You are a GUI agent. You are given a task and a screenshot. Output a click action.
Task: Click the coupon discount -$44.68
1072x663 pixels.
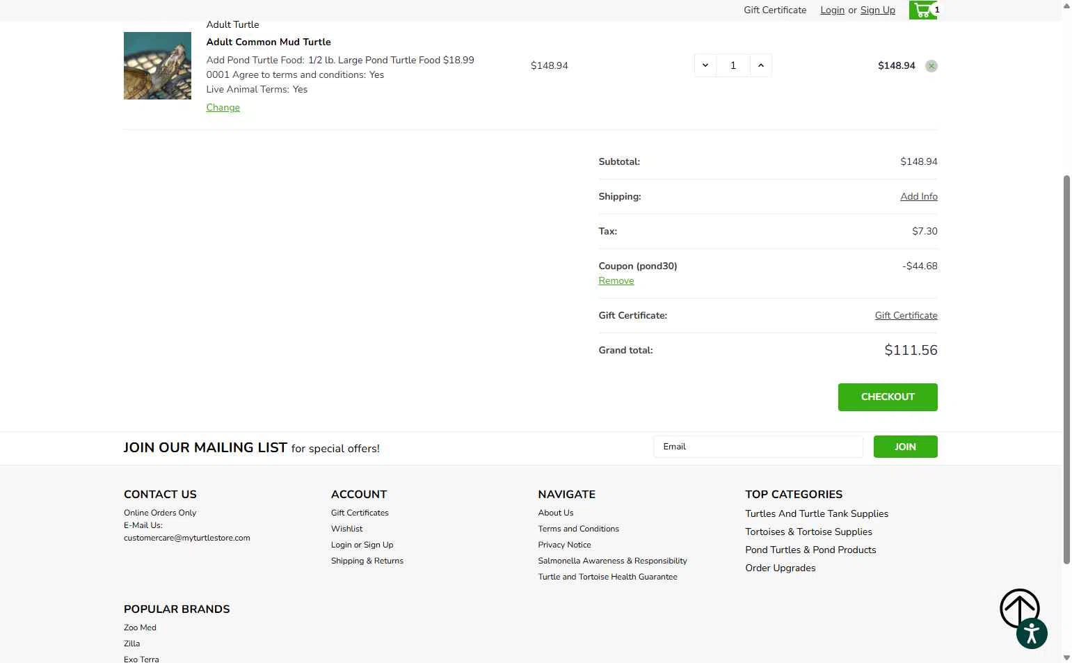(x=920, y=266)
